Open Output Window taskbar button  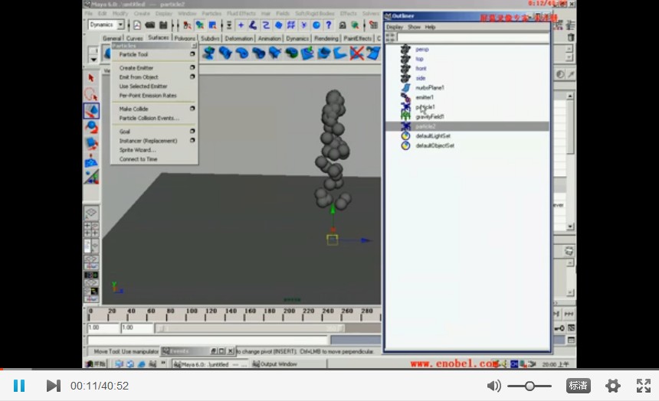pyautogui.click(x=275, y=364)
